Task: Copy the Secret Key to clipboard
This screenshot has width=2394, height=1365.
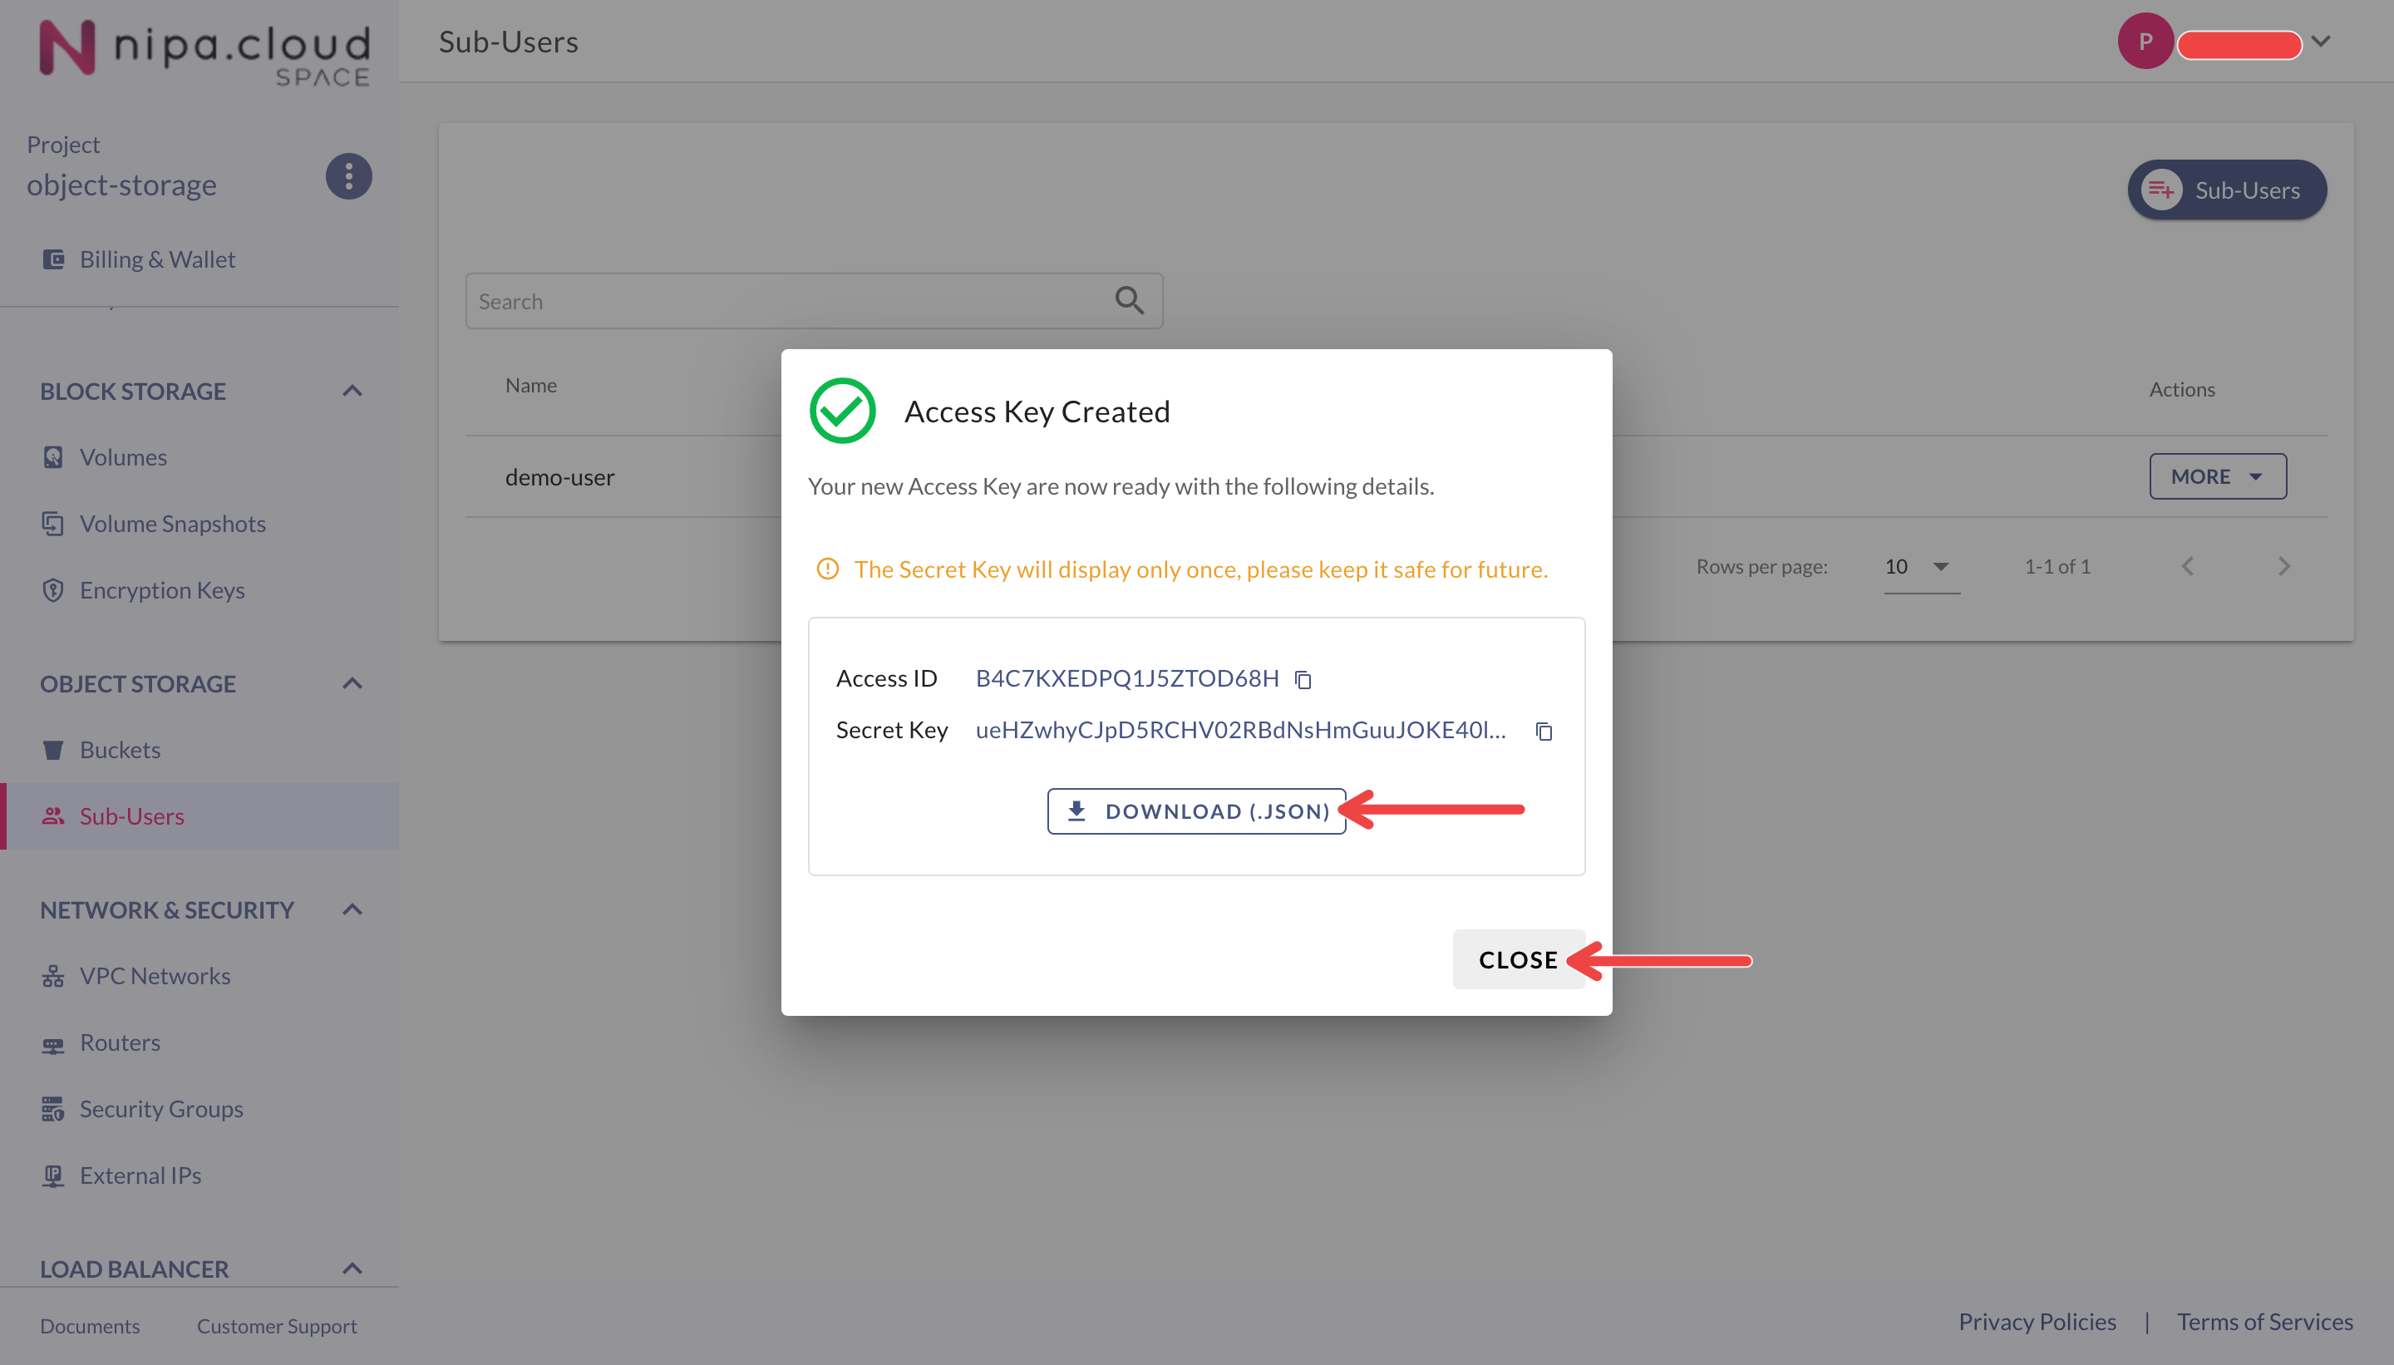Action: (x=1544, y=732)
